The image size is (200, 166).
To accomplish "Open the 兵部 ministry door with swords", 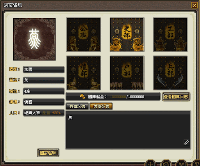I will (170, 73).
